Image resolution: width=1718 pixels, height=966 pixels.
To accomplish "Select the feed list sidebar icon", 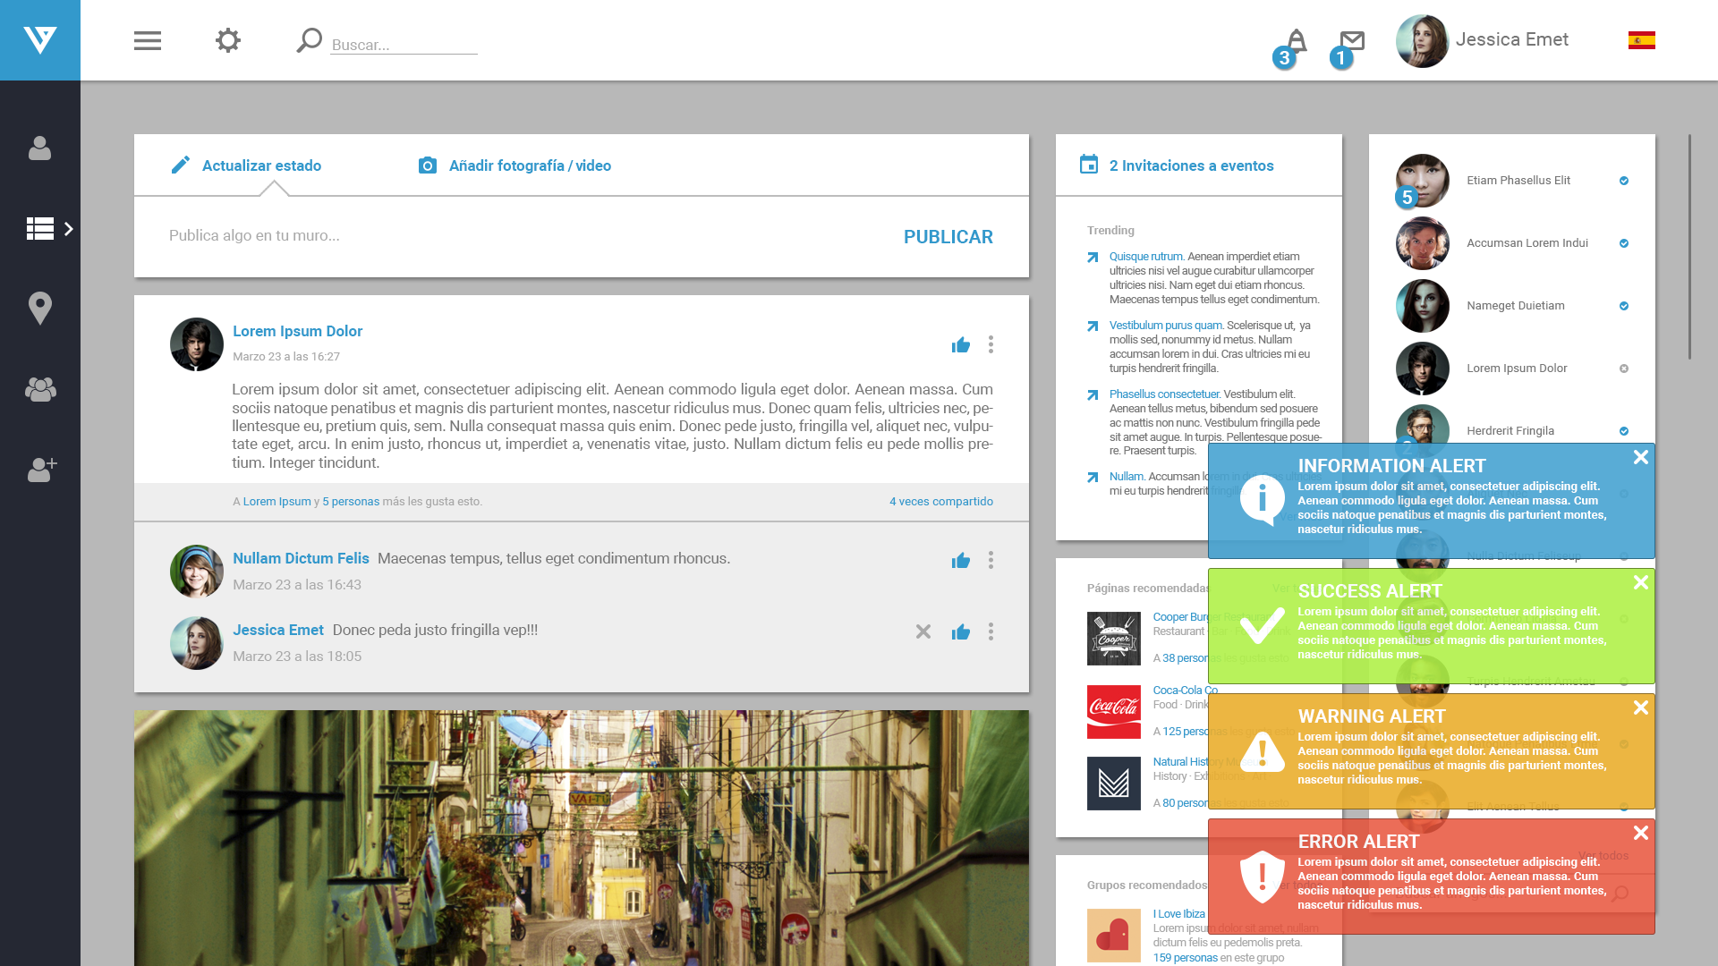I will pyautogui.click(x=40, y=228).
